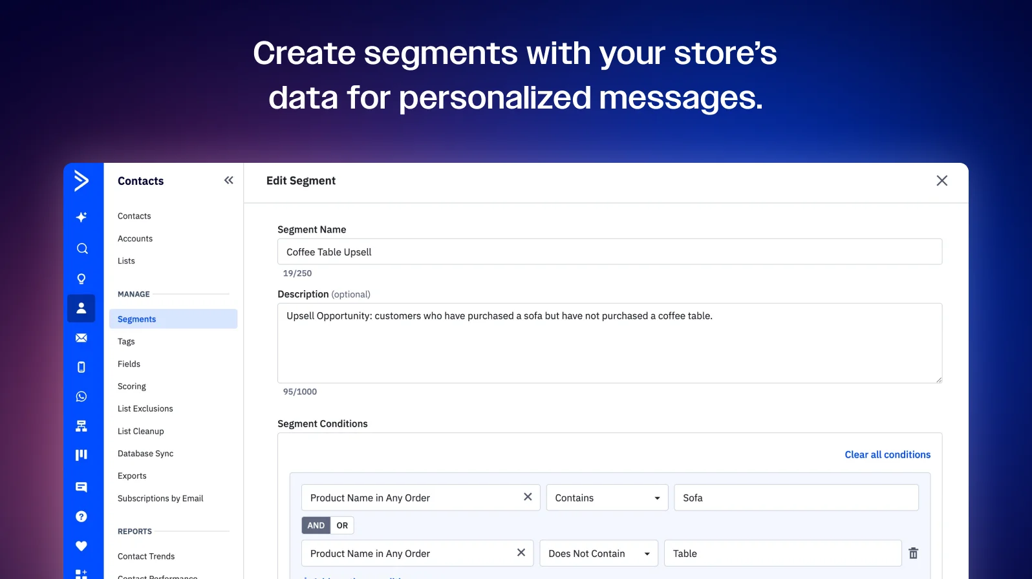Open Fields in the Manage menu
This screenshot has width=1032, height=579.
click(x=129, y=364)
